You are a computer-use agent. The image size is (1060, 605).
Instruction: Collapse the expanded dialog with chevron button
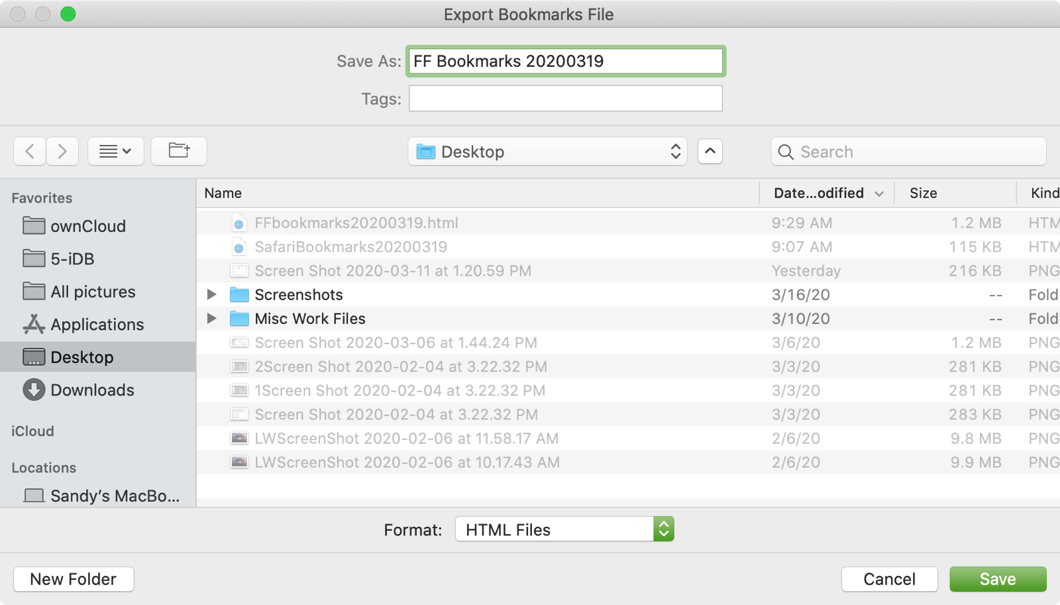[710, 152]
